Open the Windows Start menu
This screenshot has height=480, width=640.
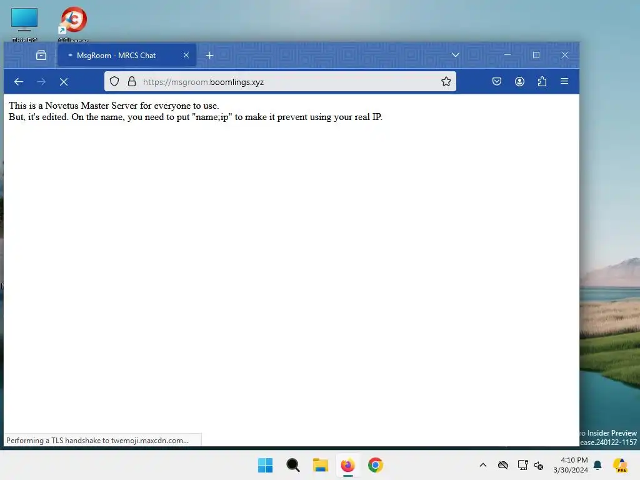[265, 465]
